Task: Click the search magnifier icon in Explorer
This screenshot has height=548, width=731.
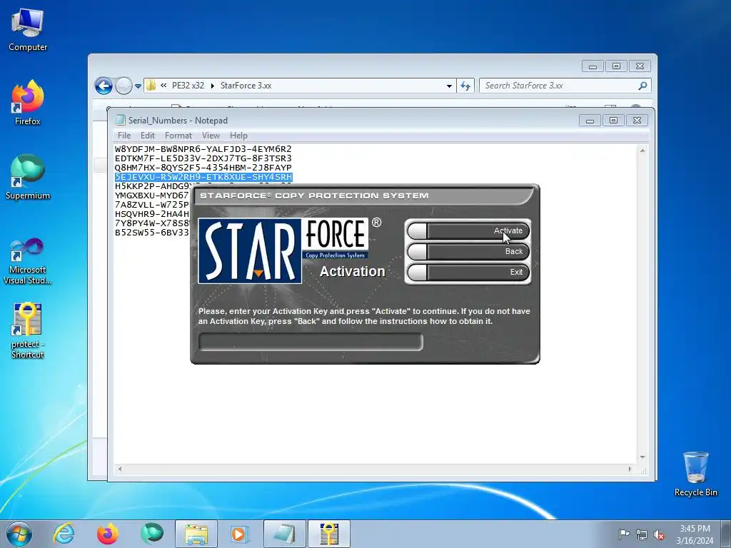Action: [x=642, y=86]
